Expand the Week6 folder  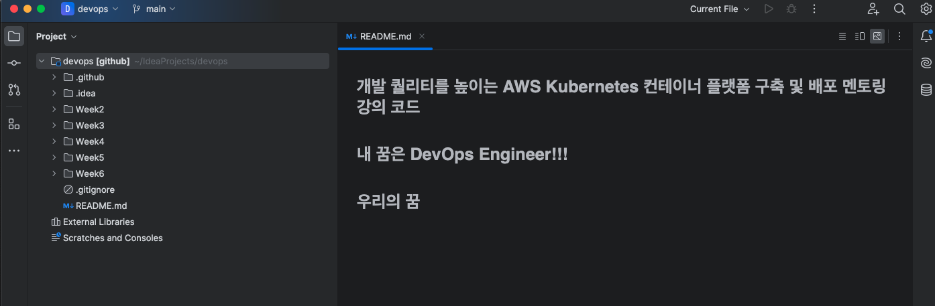pos(54,173)
